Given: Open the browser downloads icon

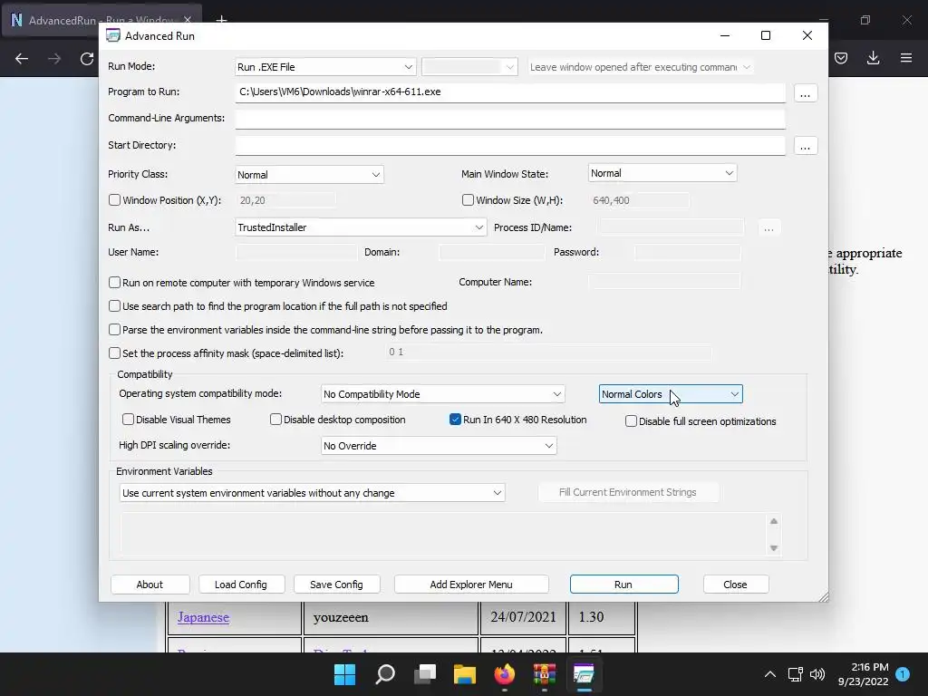Looking at the screenshot, I should click(873, 58).
